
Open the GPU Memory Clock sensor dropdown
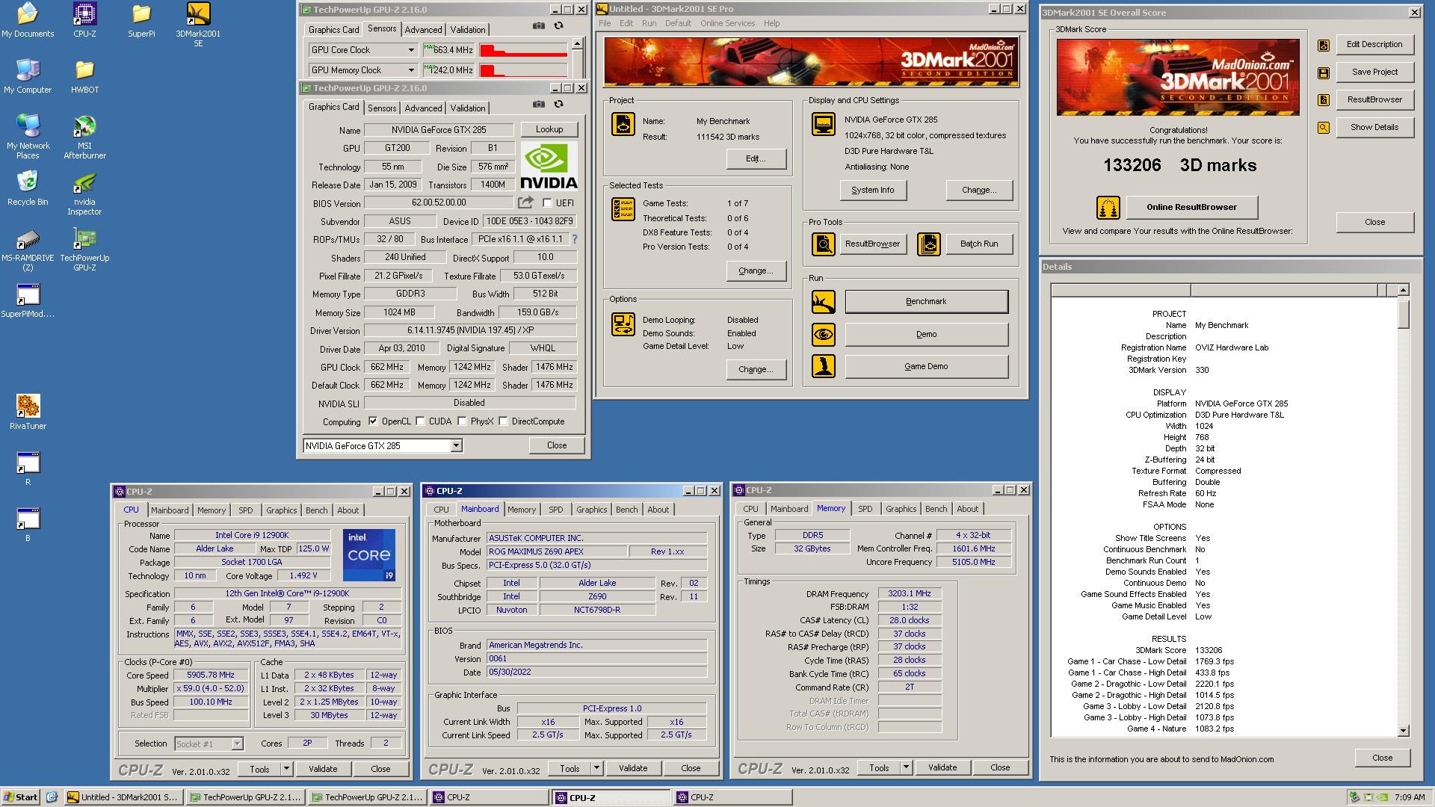click(x=411, y=70)
